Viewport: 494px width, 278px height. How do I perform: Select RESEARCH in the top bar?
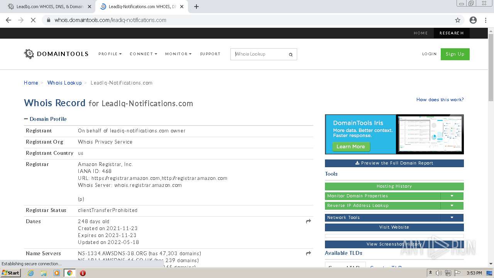tap(452, 33)
